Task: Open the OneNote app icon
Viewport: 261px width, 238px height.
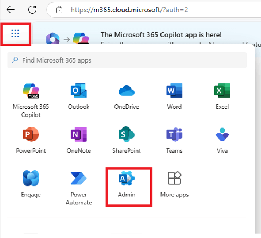Action: 79,134
